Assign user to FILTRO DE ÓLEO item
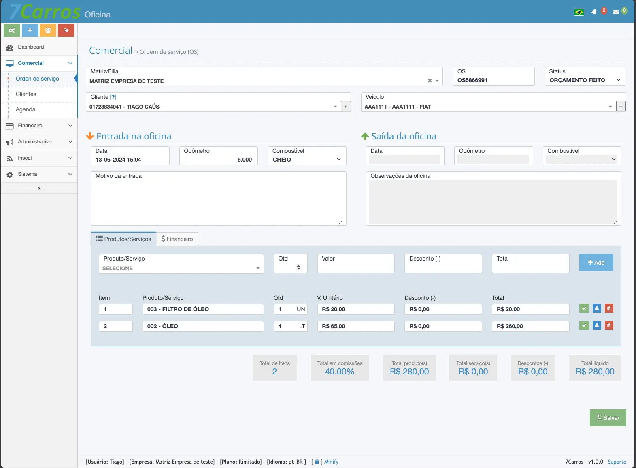Viewport: 636px width, 468px height. (597, 308)
